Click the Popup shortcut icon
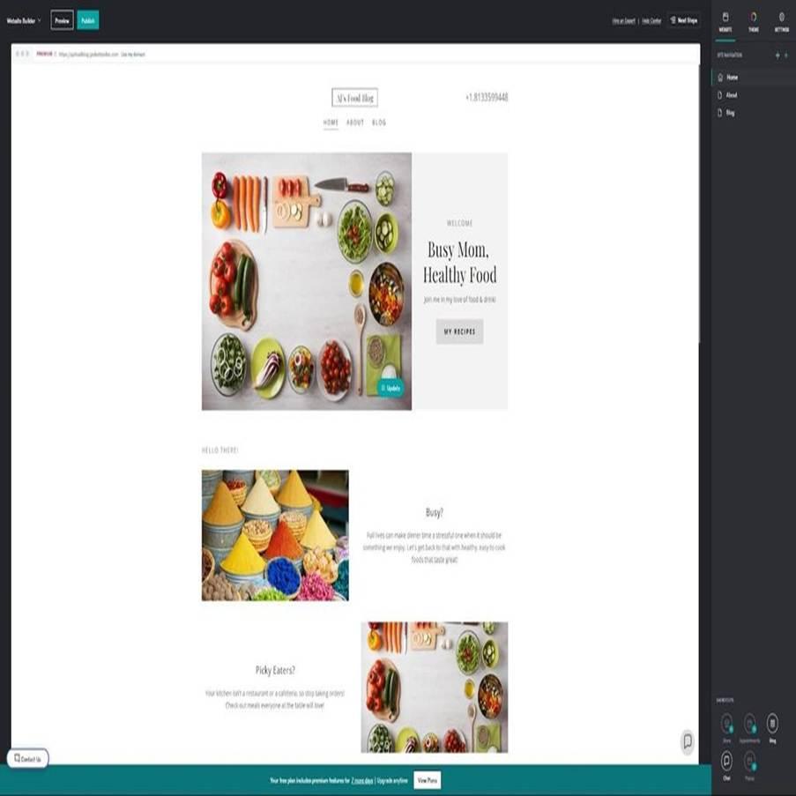 749,762
